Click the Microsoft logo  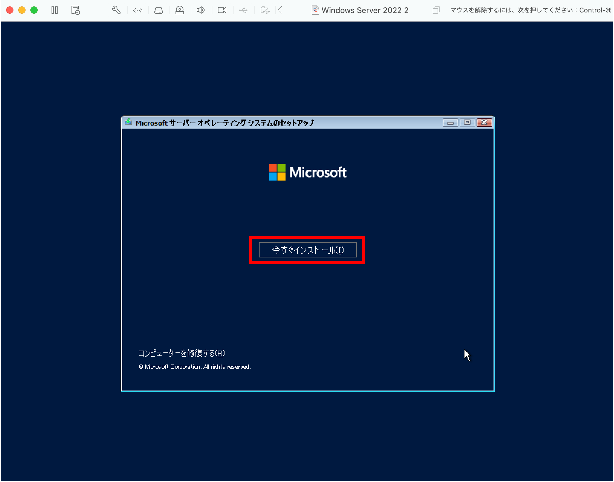click(308, 172)
